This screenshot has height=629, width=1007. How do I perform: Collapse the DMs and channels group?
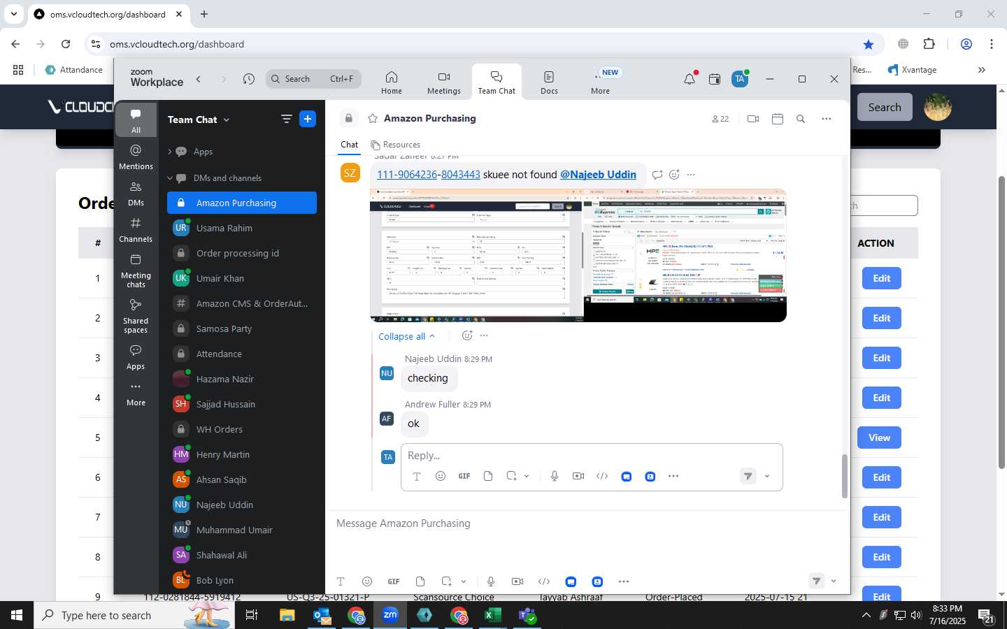click(170, 178)
